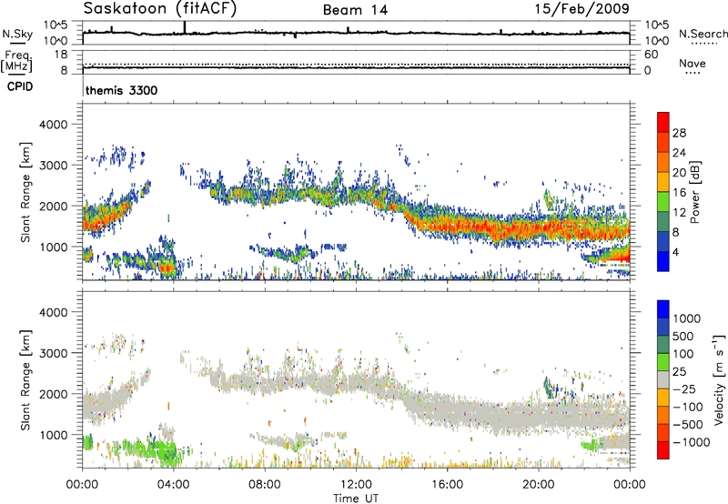This screenshot has width=728, height=504.
Task: Click the '4' value on the power colorbar
Action: click(675, 252)
